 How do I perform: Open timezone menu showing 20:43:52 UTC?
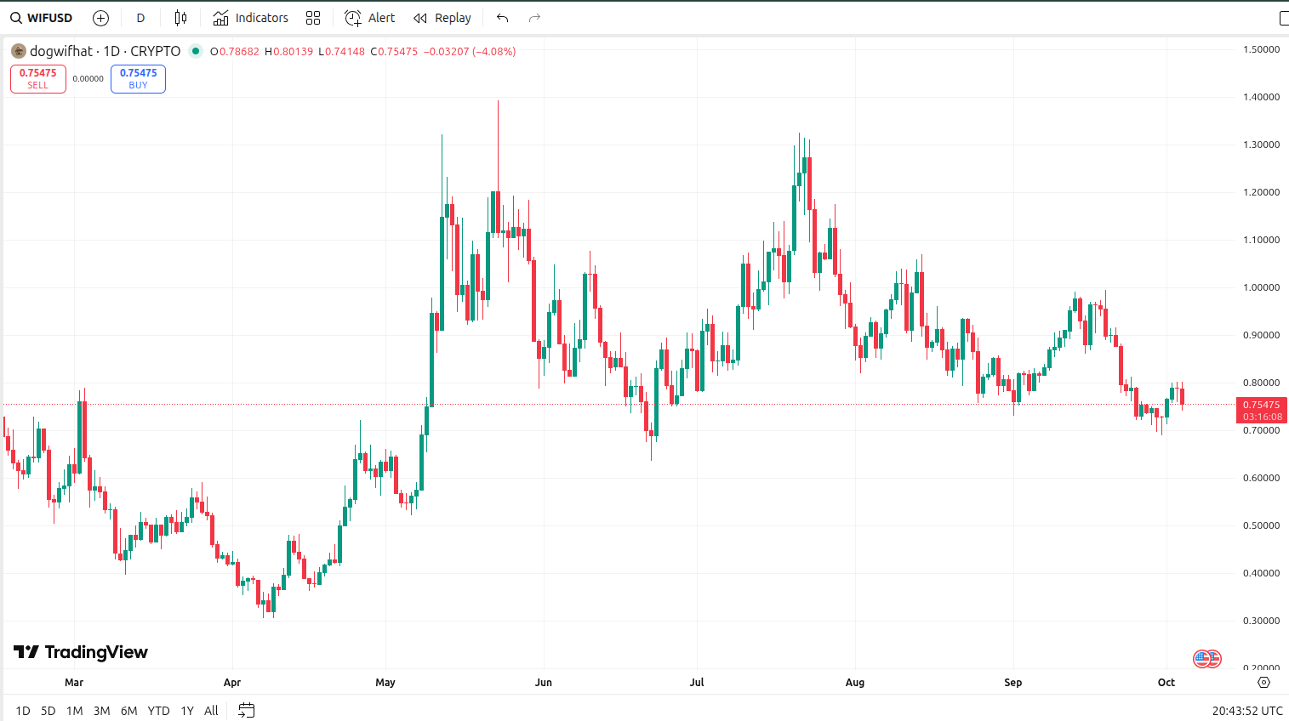[1247, 711]
